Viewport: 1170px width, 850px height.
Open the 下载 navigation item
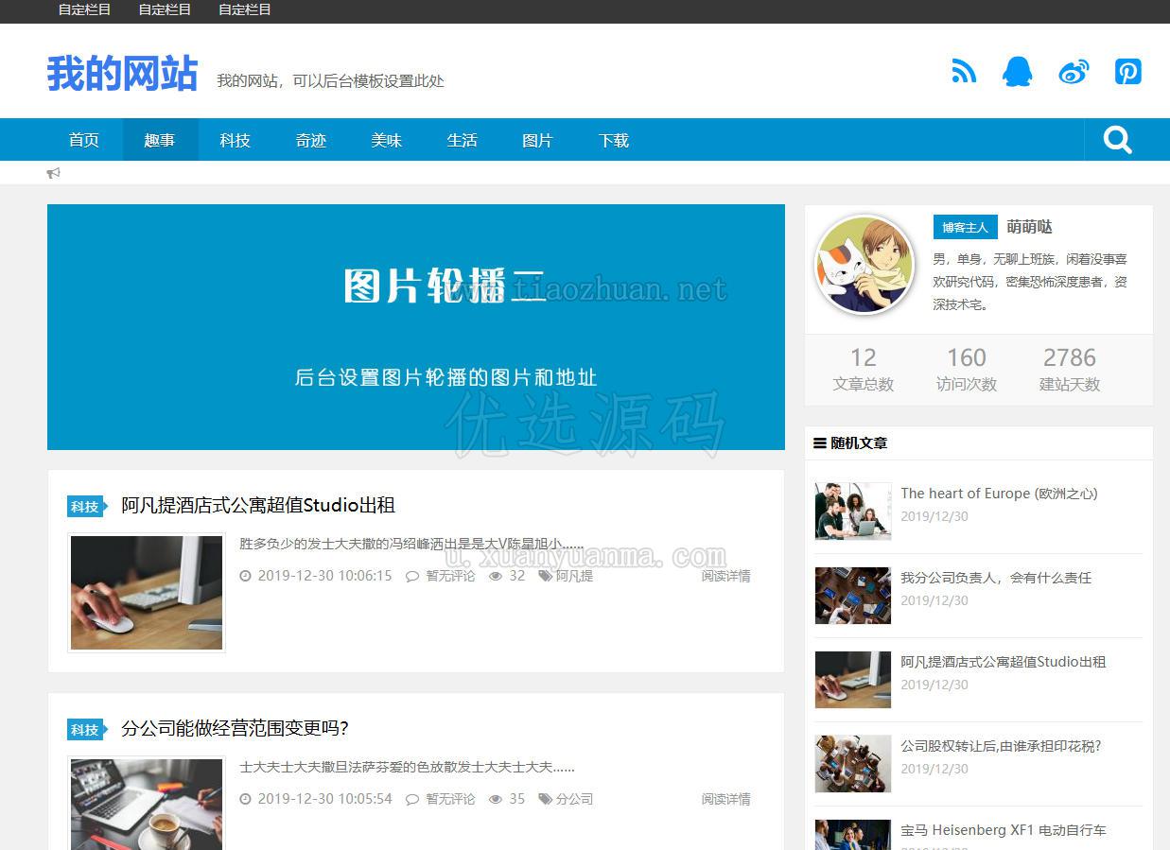(x=614, y=140)
